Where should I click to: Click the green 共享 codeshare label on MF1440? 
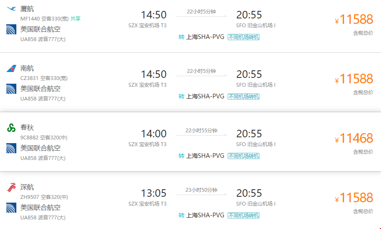point(75,19)
